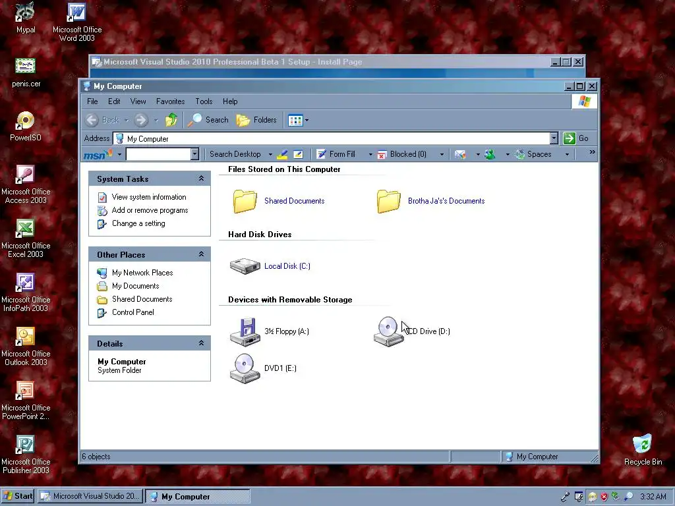Open the Forward history dropdown arrow

point(156,121)
